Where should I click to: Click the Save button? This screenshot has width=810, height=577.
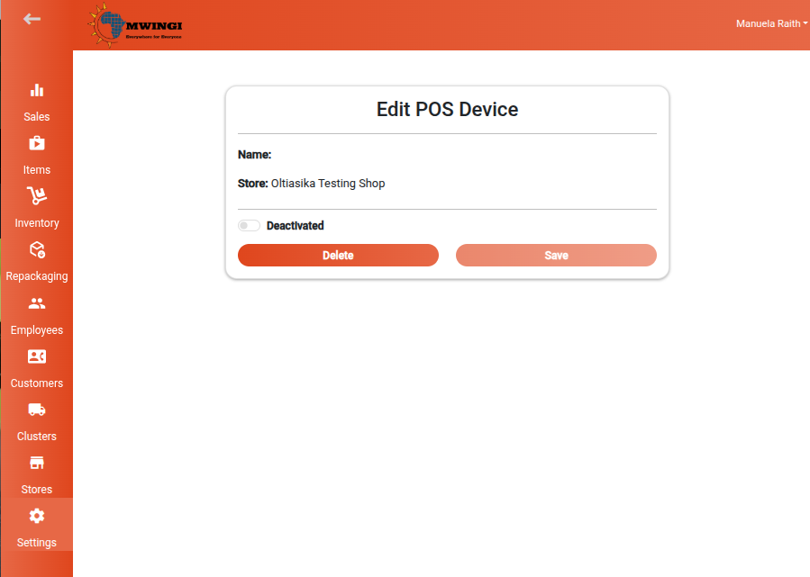point(556,256)
